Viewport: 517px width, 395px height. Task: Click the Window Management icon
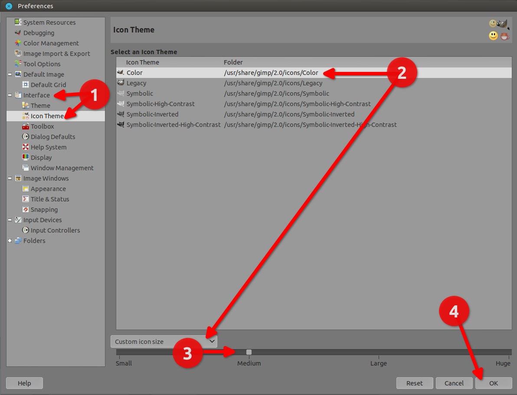tap(26, 168)
